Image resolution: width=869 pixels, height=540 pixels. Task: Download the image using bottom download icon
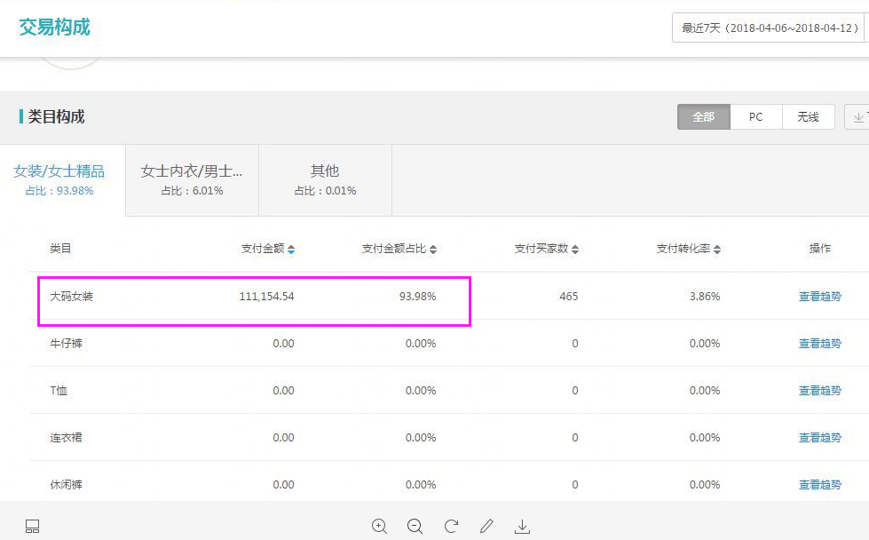tap(522, 527)
